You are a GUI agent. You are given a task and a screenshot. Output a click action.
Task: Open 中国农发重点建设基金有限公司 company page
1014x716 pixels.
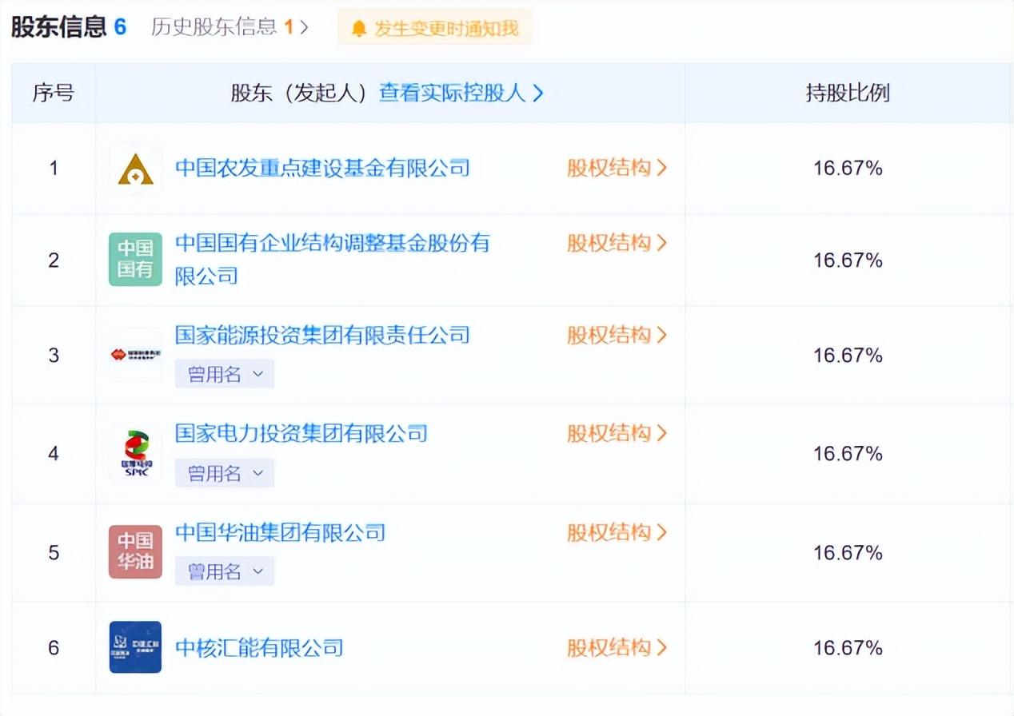322,168
